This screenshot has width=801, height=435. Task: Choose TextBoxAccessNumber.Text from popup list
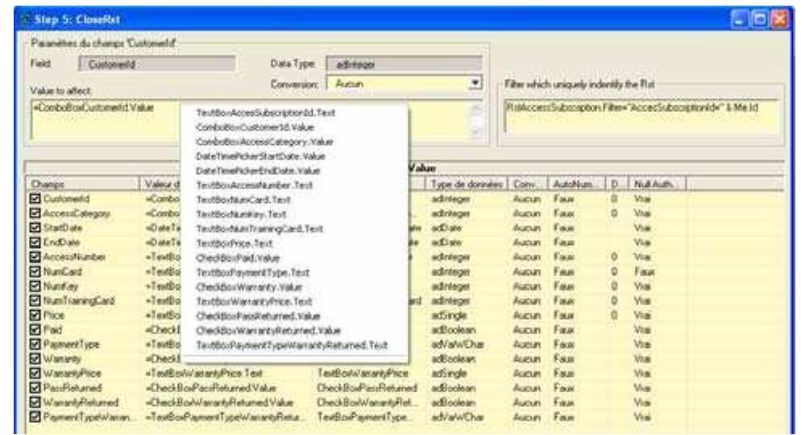(255, 185)
